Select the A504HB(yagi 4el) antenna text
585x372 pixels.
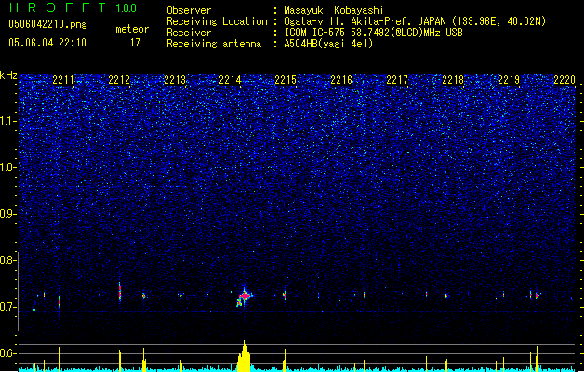[x=328, y=44]
